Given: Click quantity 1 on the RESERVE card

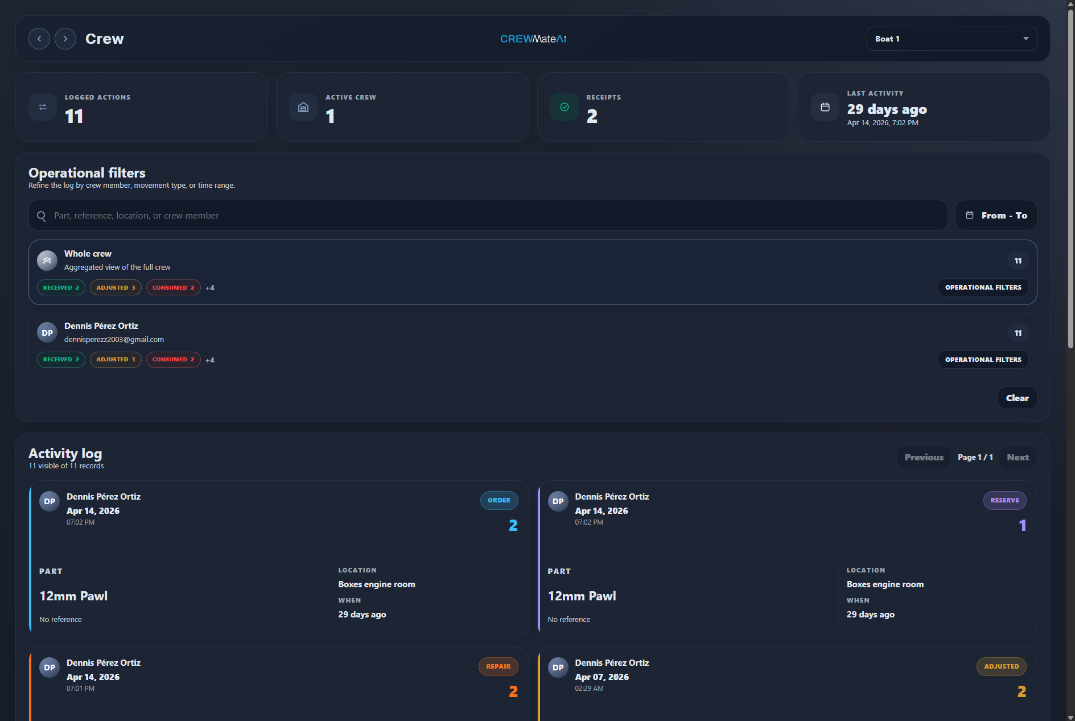Looking at the screenshot, I should [x=1023, y=525].
